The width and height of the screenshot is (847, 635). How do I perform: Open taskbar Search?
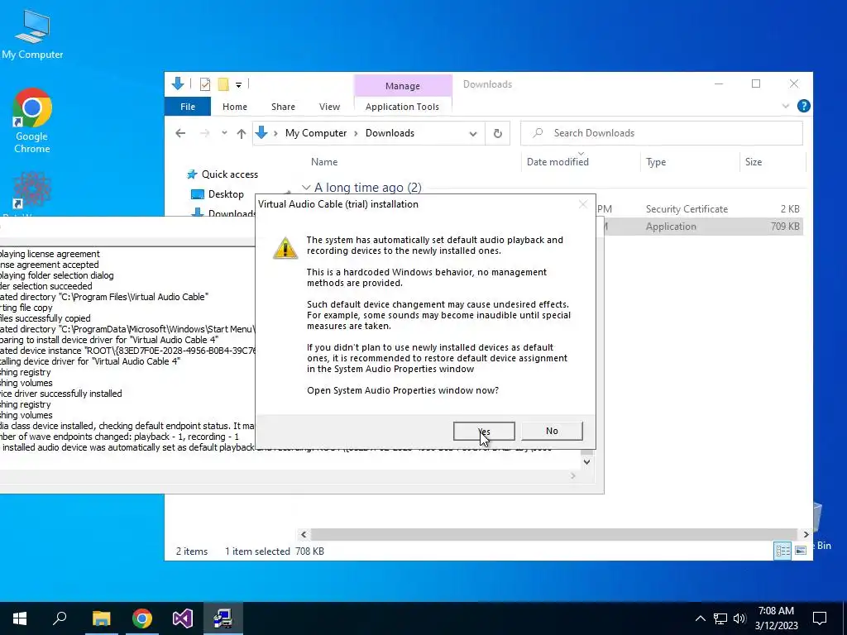click(60, 618)
